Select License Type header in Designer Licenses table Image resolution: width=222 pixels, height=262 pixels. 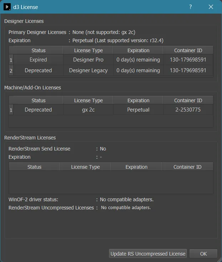[88, 50]
